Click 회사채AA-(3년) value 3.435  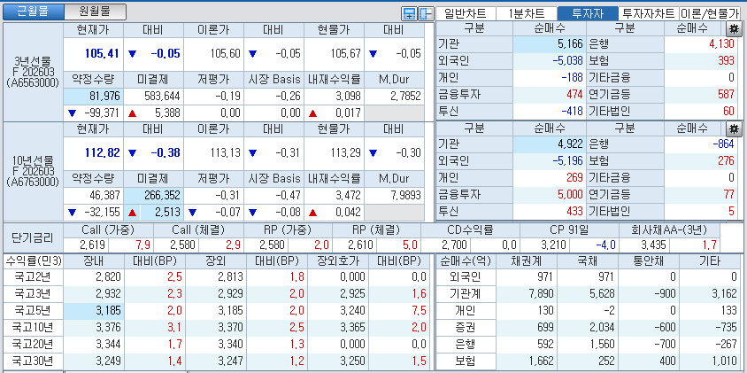644,245
